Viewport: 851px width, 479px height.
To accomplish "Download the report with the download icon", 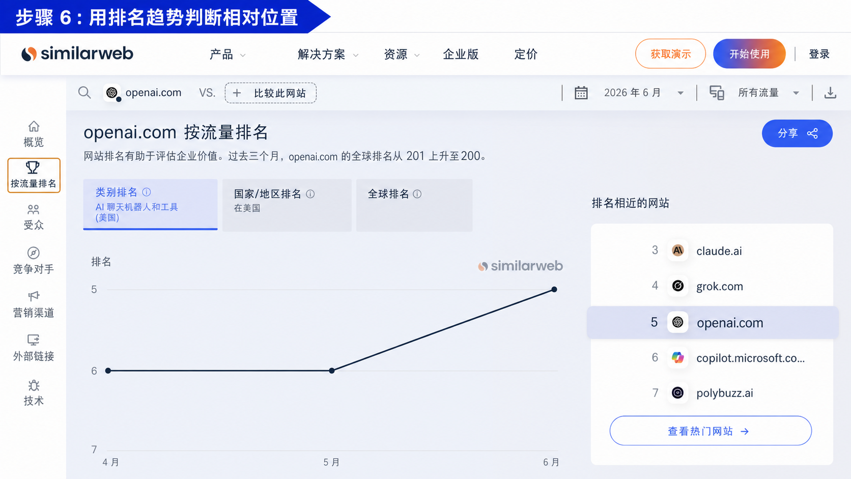I will point(830,93).
